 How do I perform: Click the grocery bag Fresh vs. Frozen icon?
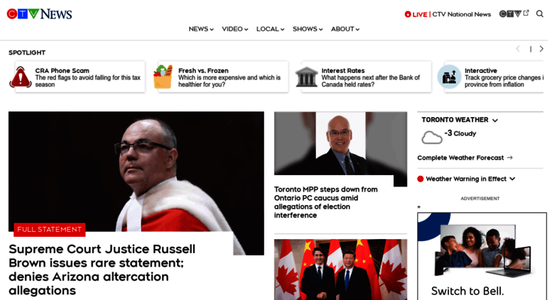point(163,77)
